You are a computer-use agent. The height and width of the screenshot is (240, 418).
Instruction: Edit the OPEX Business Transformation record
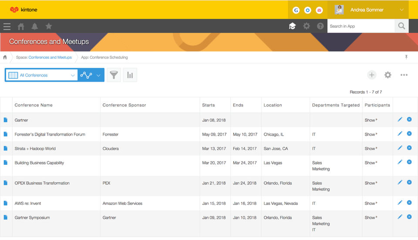[400, 182]
